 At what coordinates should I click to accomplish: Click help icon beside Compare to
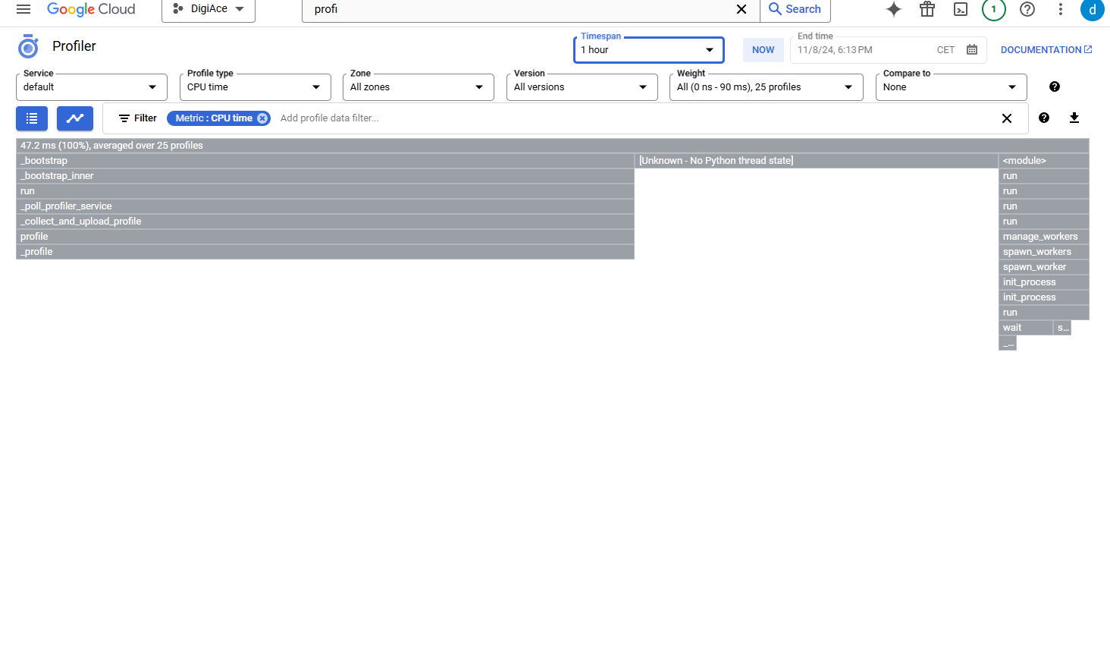tap(1055, 86)
